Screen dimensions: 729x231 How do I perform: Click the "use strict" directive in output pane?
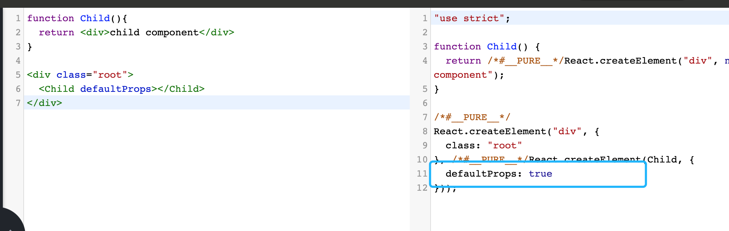pos(469,18)
